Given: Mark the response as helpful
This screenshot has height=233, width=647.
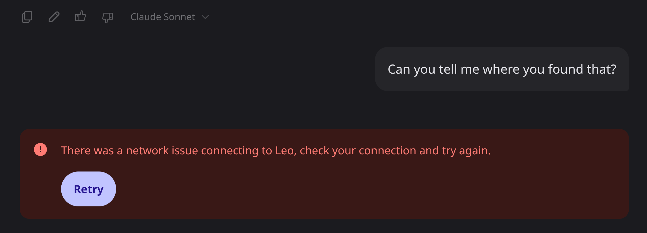Looking at the screenshot, I should point(81,16).
